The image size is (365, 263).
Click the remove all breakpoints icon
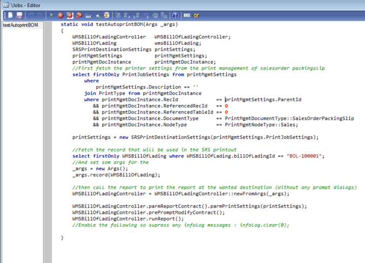coord(79,16)
